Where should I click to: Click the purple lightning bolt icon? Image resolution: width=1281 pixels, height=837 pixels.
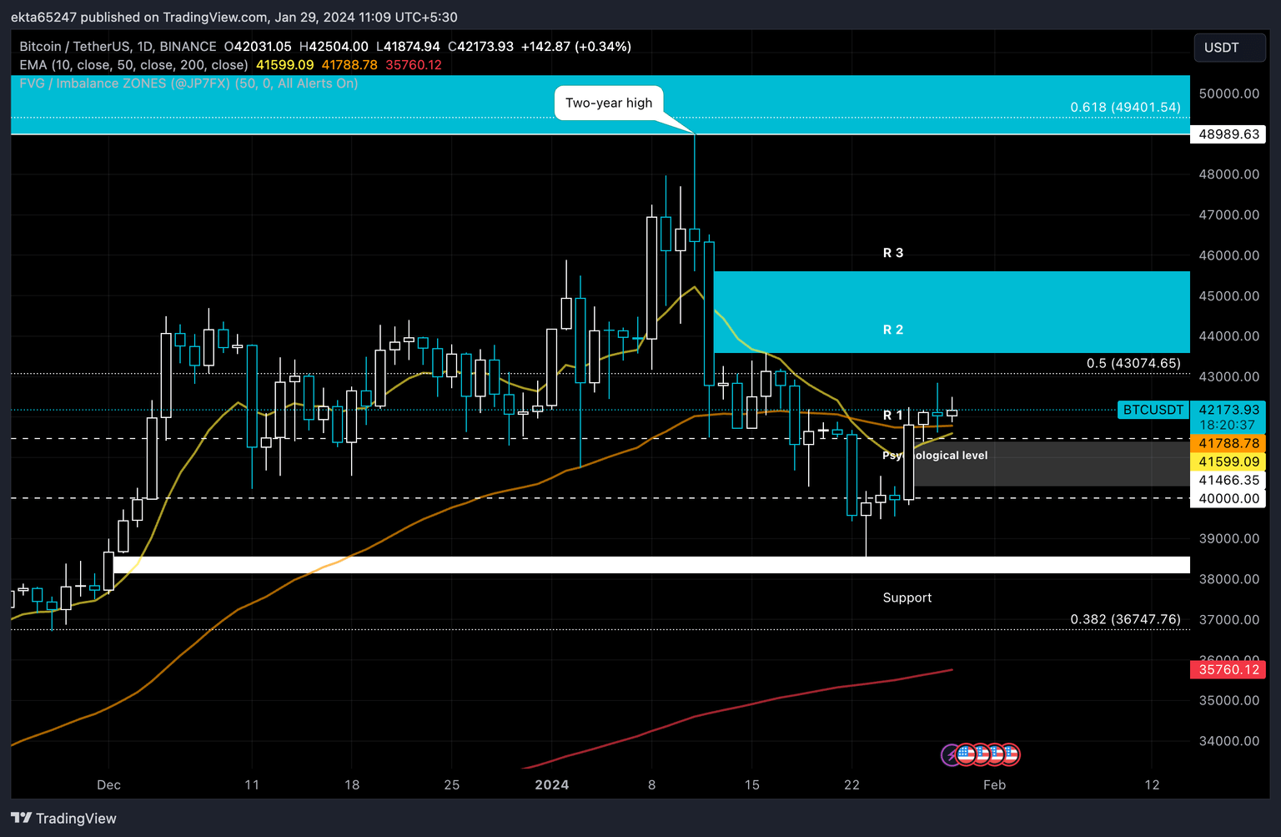click(x=952, y=755)
